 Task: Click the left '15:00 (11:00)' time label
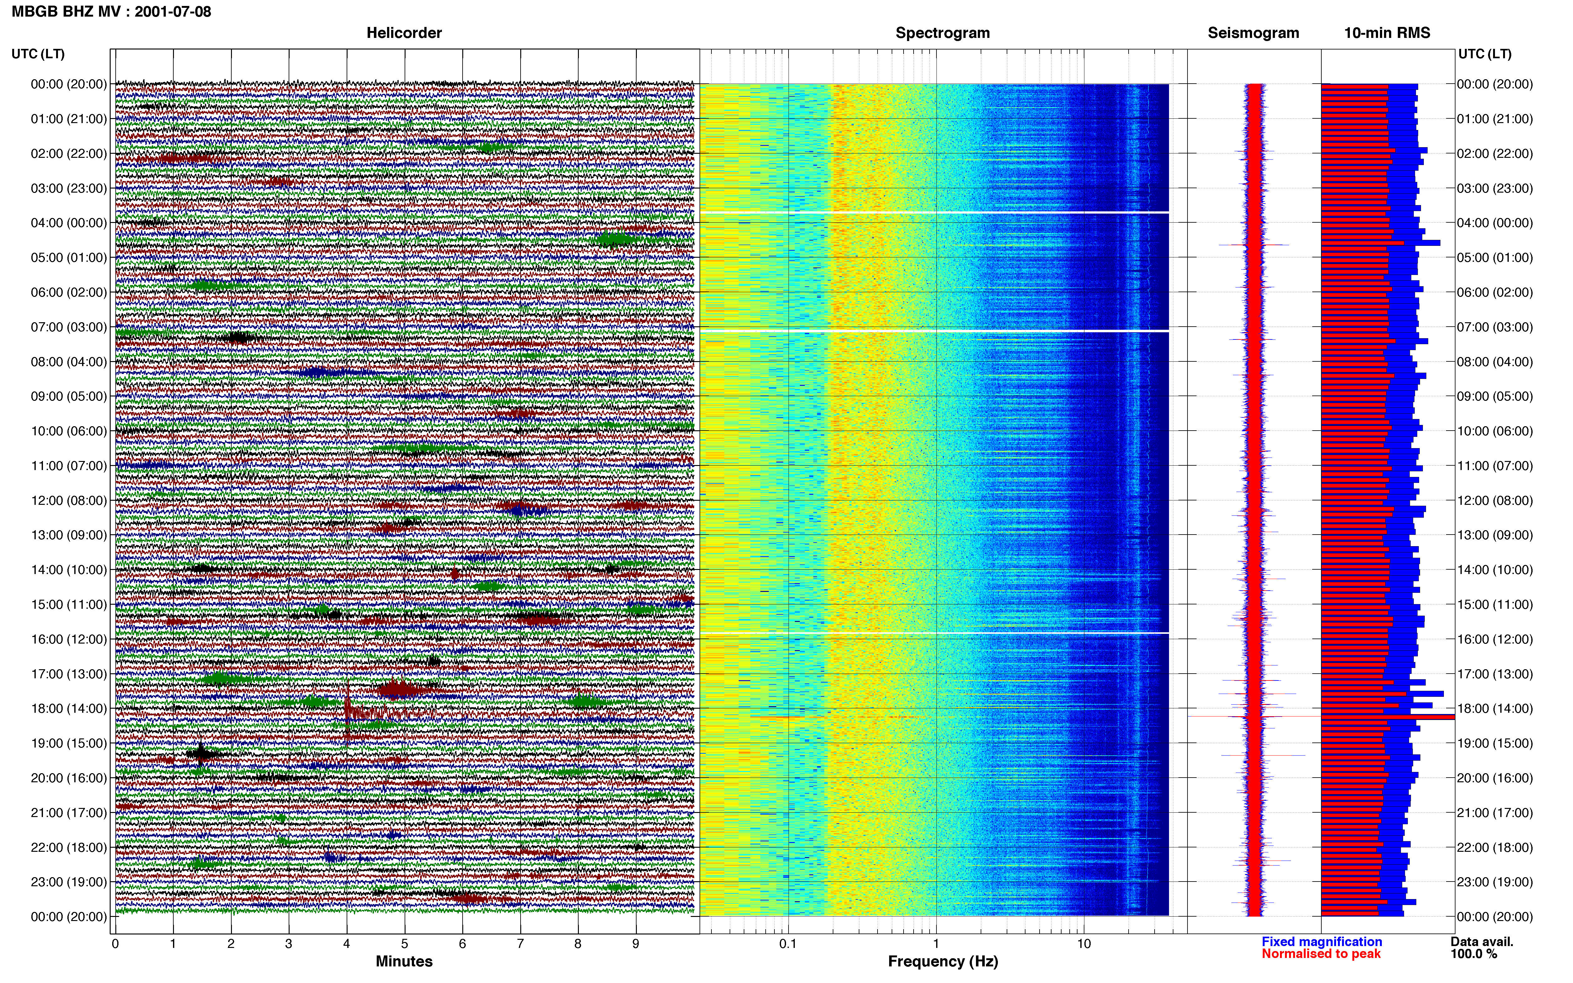click(69, 605)
